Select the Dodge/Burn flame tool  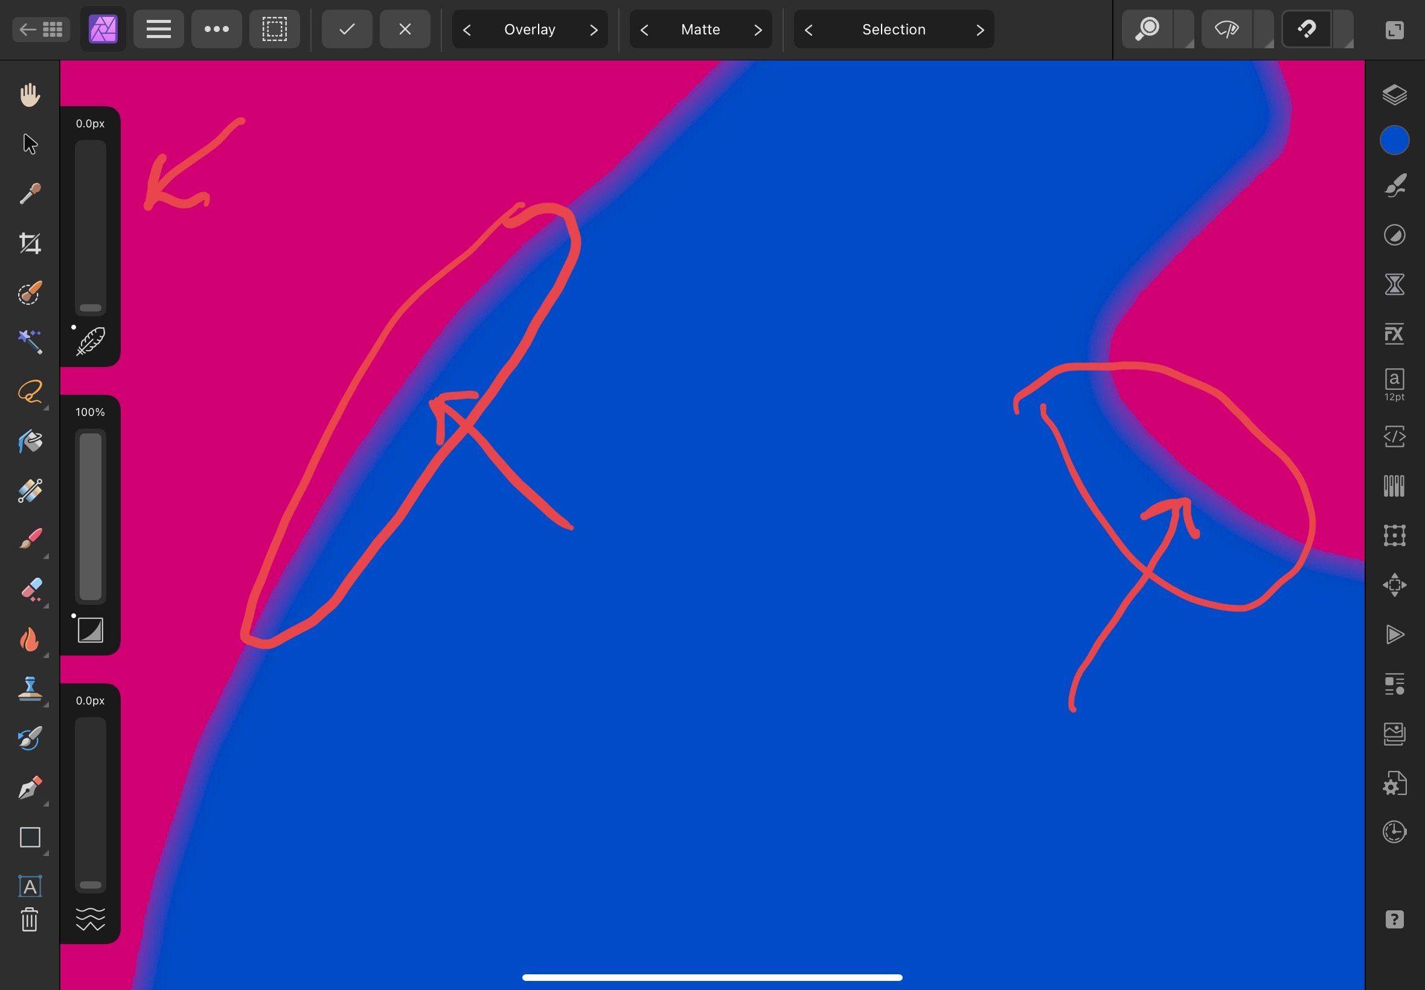[x=30, y=639]
